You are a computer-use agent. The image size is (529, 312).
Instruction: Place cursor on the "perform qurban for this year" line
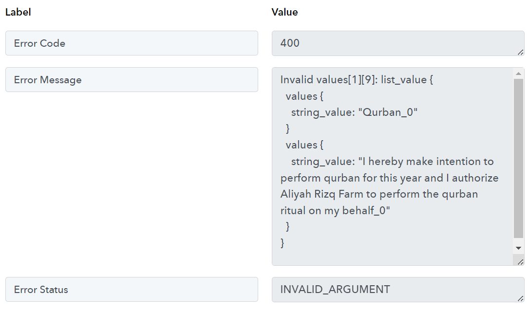coord(389,178)
